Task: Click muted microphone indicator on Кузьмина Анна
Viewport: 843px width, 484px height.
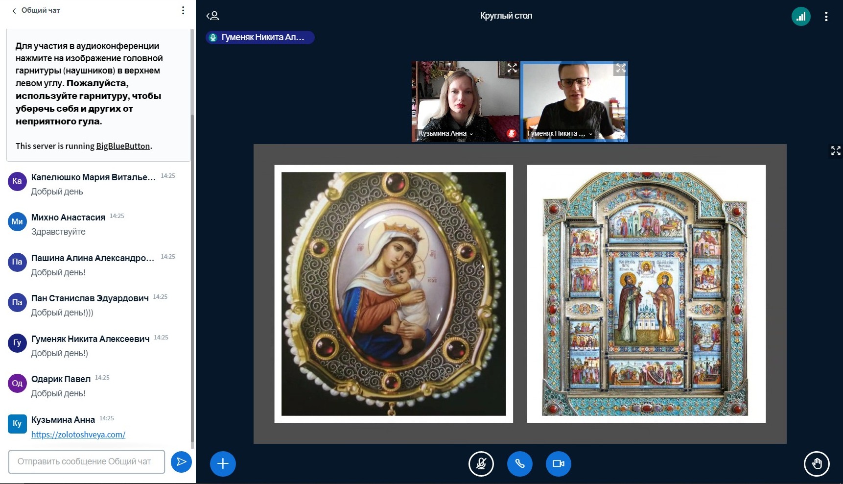Action: point(512,133)
